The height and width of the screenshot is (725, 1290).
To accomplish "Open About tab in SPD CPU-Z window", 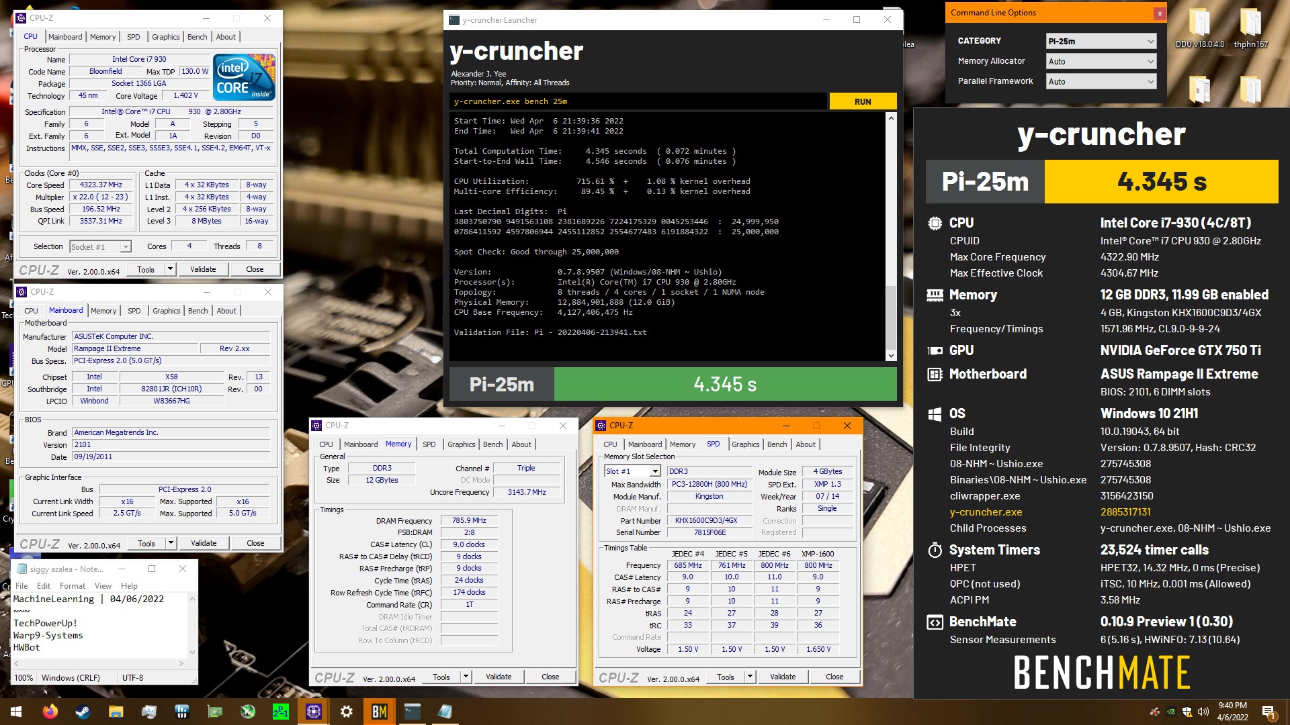I will [806, 444].
